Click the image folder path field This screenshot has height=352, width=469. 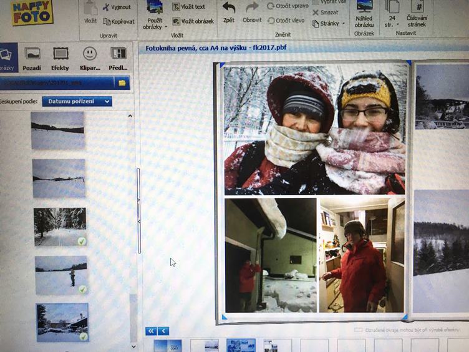[57, 83]
